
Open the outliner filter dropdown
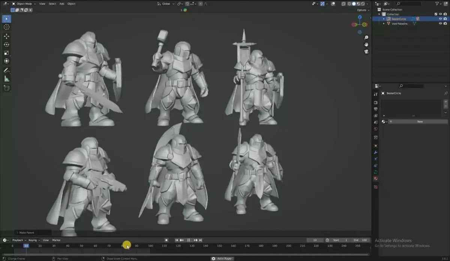click(x=439, y=4)
